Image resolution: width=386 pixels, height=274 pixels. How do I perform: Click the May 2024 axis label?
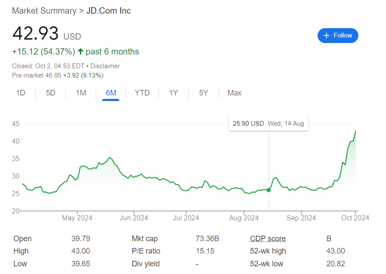coord(77,218)
